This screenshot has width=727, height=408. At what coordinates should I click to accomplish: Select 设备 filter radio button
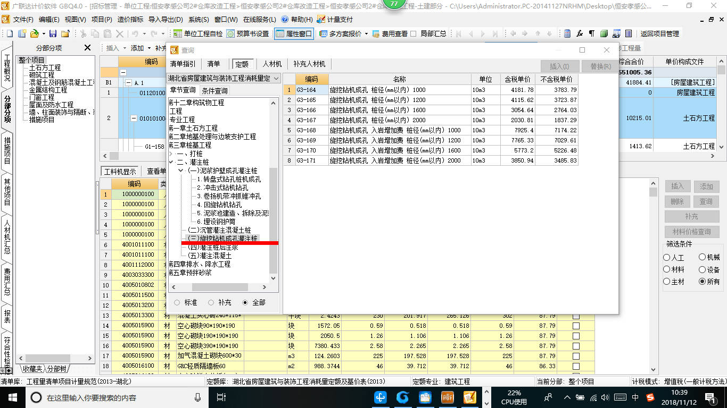point(702,269)
